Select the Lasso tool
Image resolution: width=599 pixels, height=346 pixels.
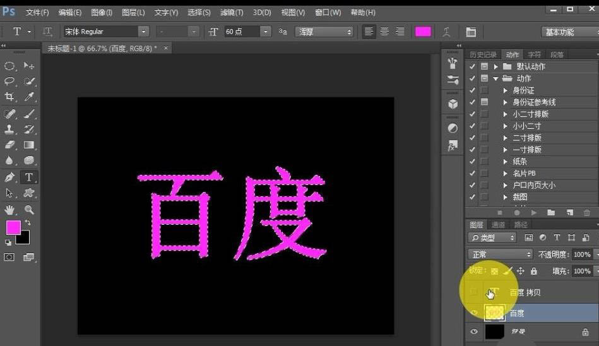point(9,81)
